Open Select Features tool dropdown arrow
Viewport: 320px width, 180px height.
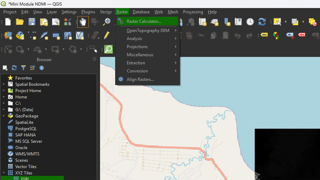click(x=285, y=22)
